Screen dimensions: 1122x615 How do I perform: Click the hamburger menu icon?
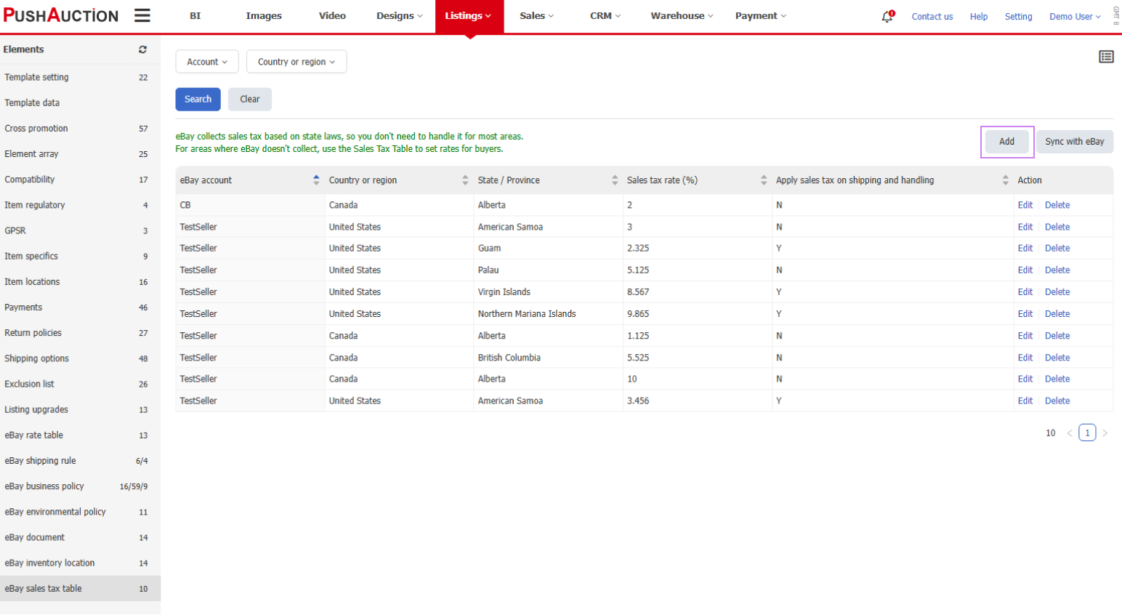142,15
